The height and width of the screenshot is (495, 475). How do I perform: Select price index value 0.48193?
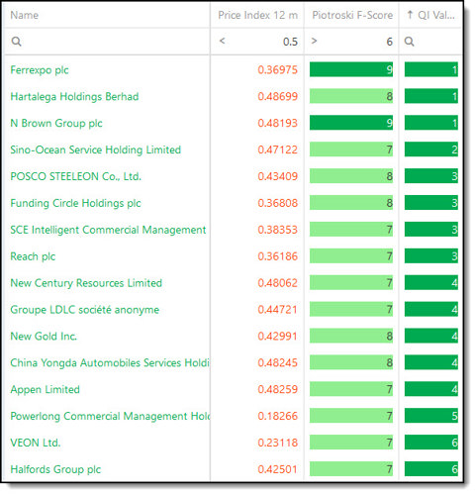278,124
